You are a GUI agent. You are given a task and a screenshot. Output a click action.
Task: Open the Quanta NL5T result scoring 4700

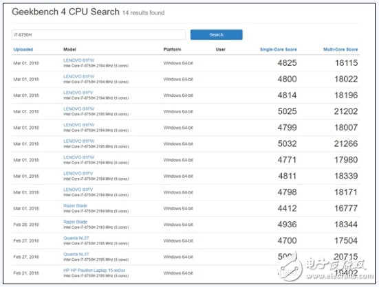(x=76, y=238)
